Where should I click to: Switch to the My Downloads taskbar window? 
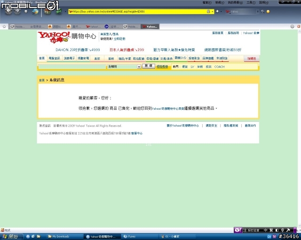click(x=64, y=237)
